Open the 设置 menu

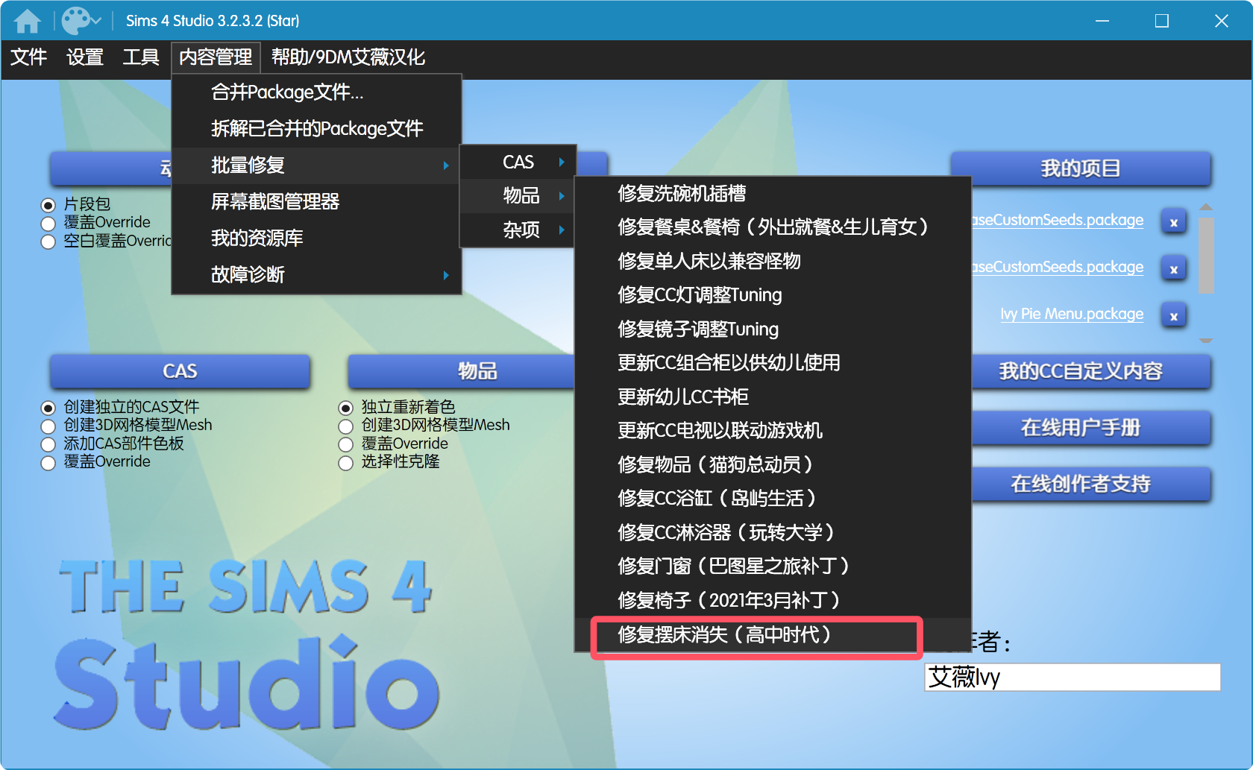tap(85, 57)
